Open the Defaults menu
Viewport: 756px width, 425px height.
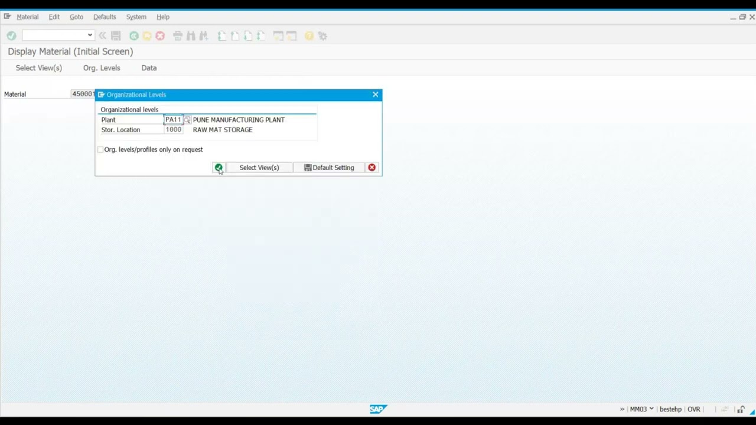click(105, 17)
